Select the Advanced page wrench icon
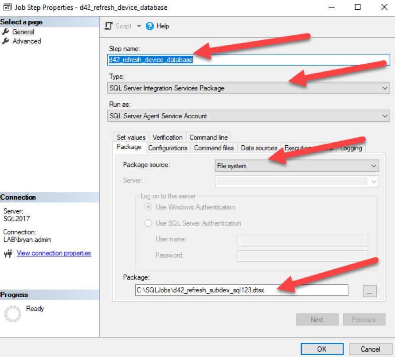This screenshot has width=395, height=357. 6,41
